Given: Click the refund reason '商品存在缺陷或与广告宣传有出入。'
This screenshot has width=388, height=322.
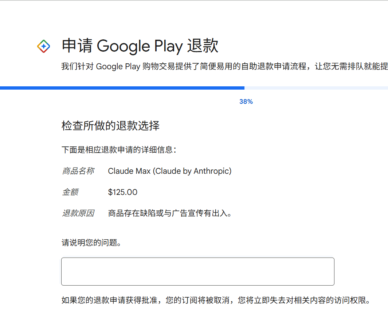Looking at the screenshot, I should [170, 213].
